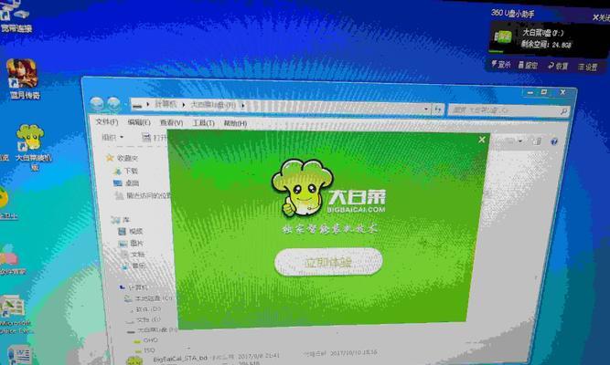Open the bottom-left document desktop icon
Viewport: 610px width, 365px height.
(x=18, y=355)
